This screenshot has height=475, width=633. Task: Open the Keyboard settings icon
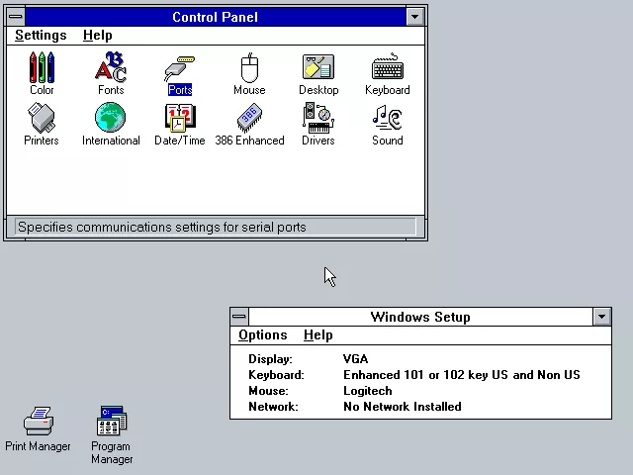(387, 69)
